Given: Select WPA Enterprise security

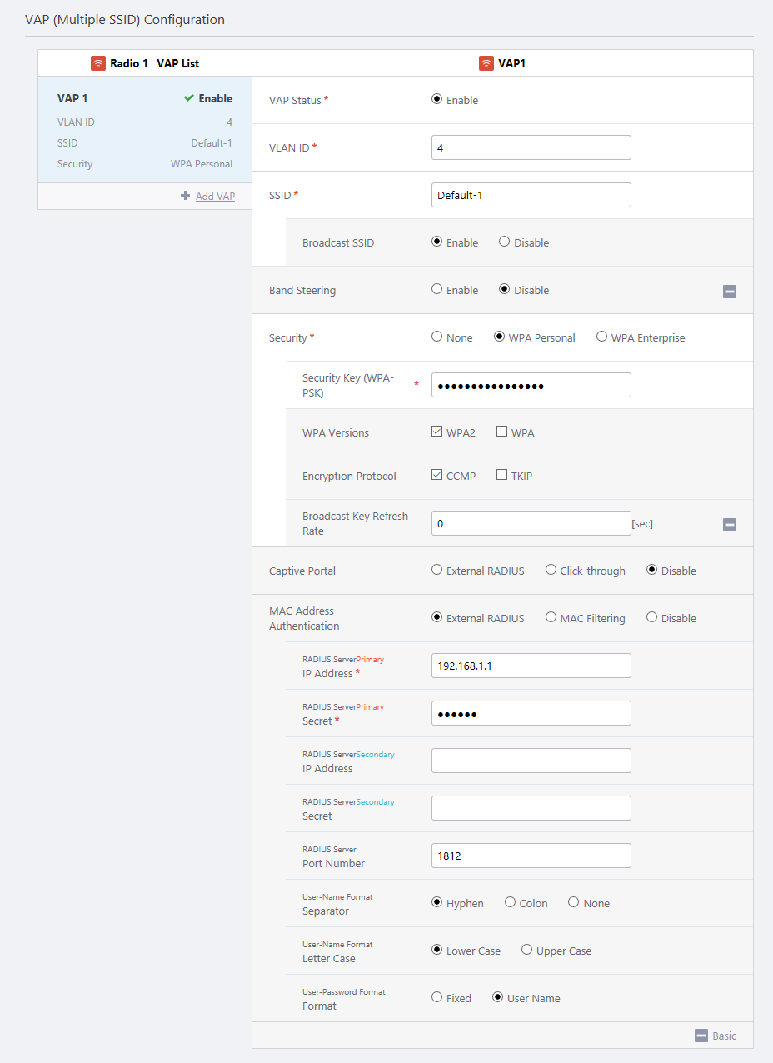Looking at the screenshot, I should [x=601, y=337].
